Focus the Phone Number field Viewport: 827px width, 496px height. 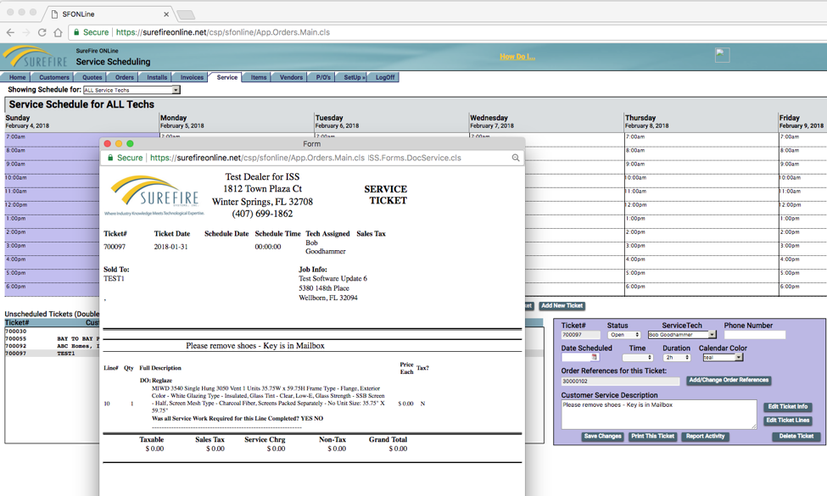click(755, 335)
